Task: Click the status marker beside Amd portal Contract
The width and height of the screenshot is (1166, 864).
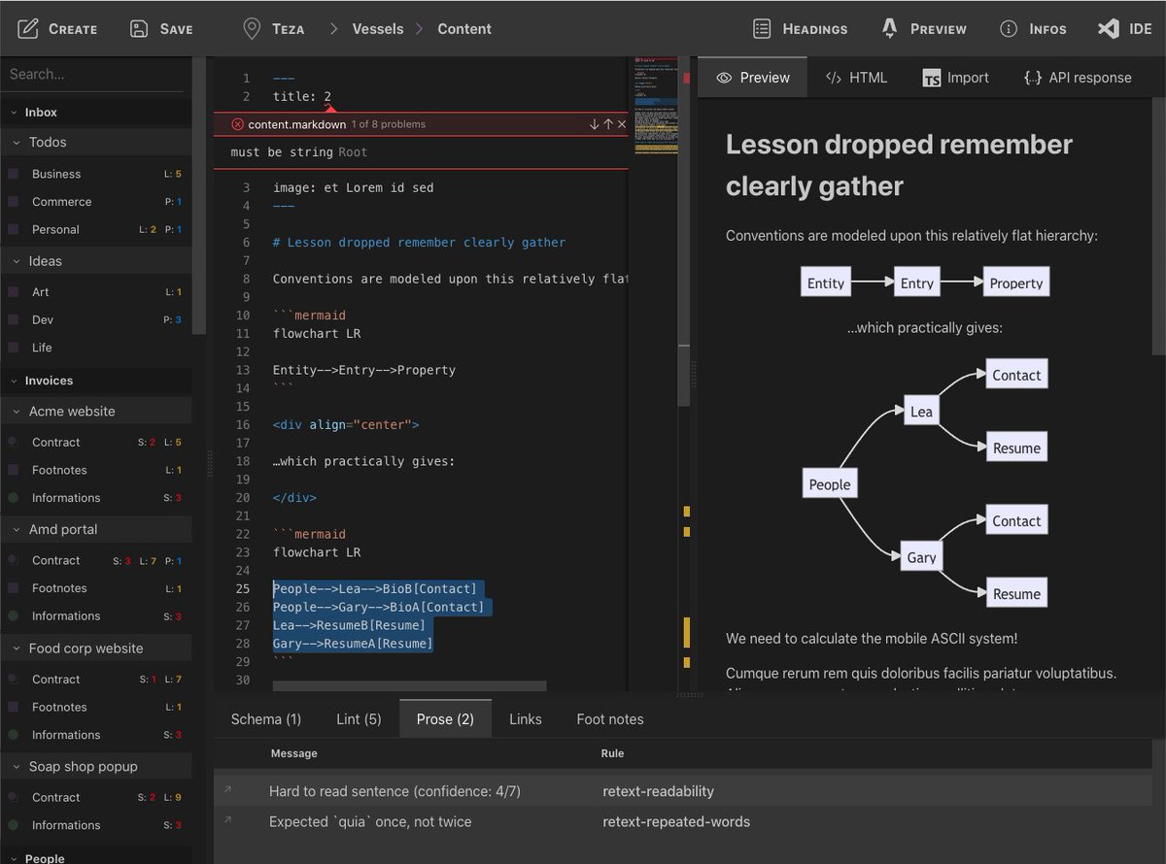Action: (13, 560)
